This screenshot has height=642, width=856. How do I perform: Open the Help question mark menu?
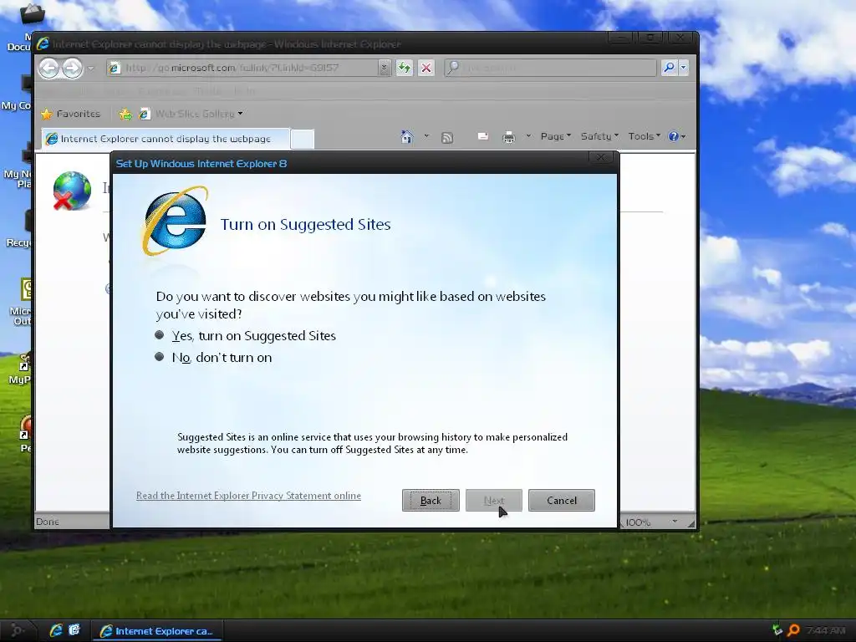[677, 136]
